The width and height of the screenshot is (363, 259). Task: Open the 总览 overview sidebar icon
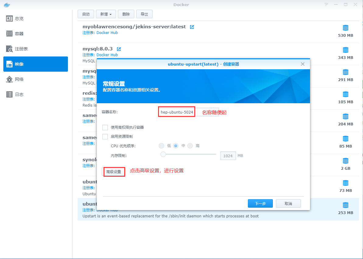[x=9, y=19]
